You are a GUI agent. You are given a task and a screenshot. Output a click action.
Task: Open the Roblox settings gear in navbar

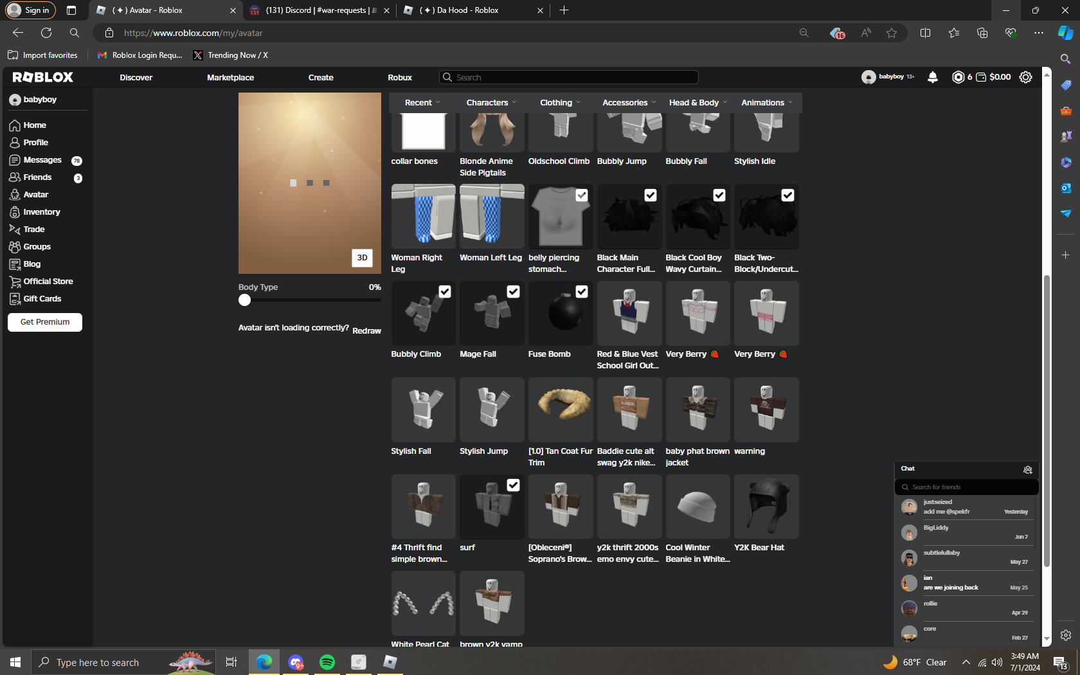point(1026,77)
